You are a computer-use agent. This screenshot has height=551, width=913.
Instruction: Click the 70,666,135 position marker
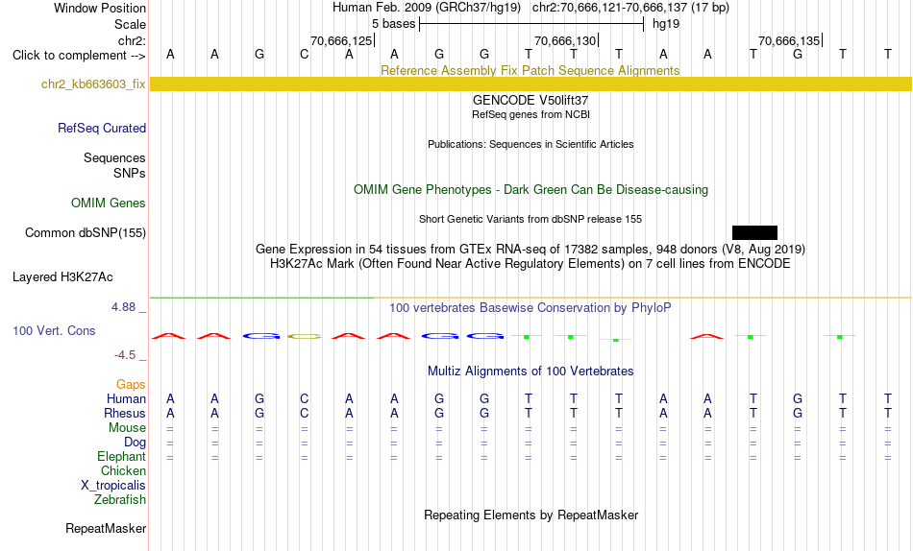789,40
